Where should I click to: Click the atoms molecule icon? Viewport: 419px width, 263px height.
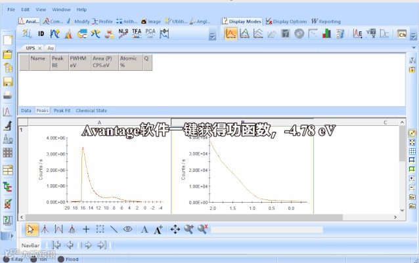pyautogui.click(x=109, y=34)
